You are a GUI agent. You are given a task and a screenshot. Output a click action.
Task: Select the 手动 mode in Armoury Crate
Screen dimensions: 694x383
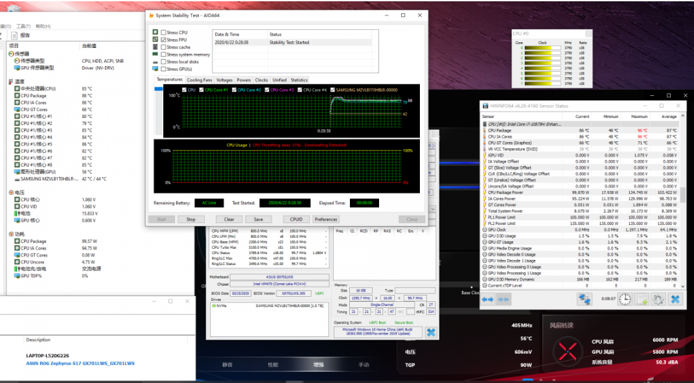(364, 365)
